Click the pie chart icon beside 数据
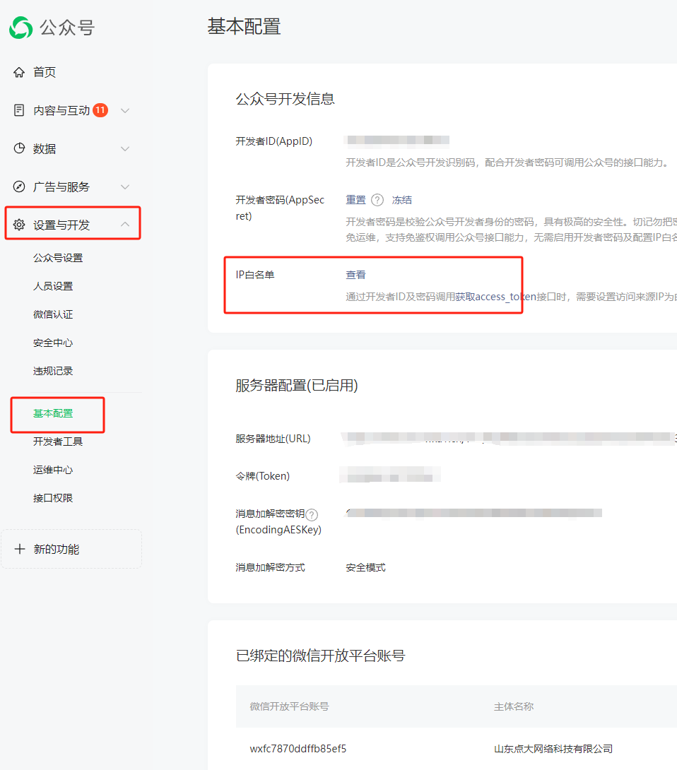 19,148
